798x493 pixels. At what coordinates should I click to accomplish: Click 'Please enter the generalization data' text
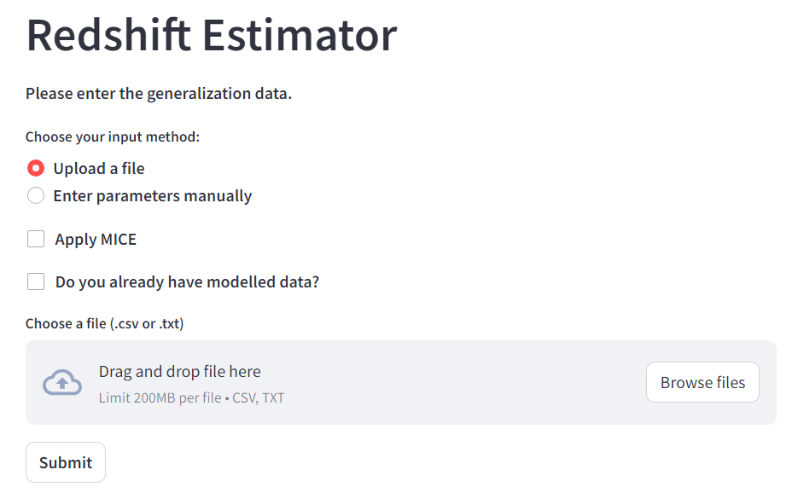(159, 93)
